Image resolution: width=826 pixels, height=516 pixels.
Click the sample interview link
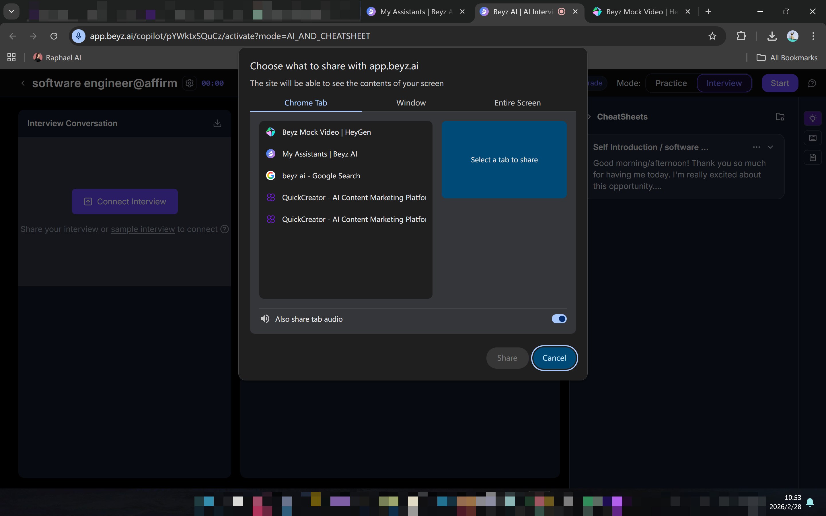coord(143,229)
